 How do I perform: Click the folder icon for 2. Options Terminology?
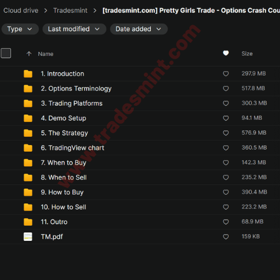(x=28, y=88)
